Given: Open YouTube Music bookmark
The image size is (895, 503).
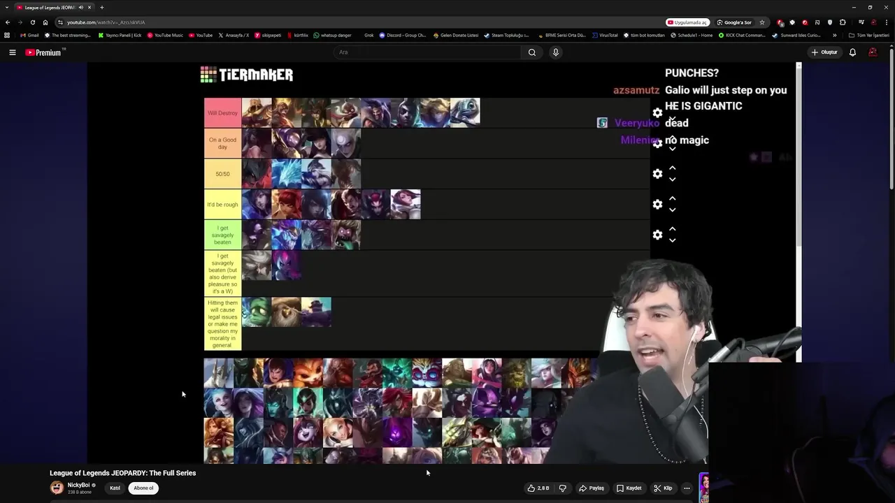Looking at the screenshot, I should (x=165, y=35).
